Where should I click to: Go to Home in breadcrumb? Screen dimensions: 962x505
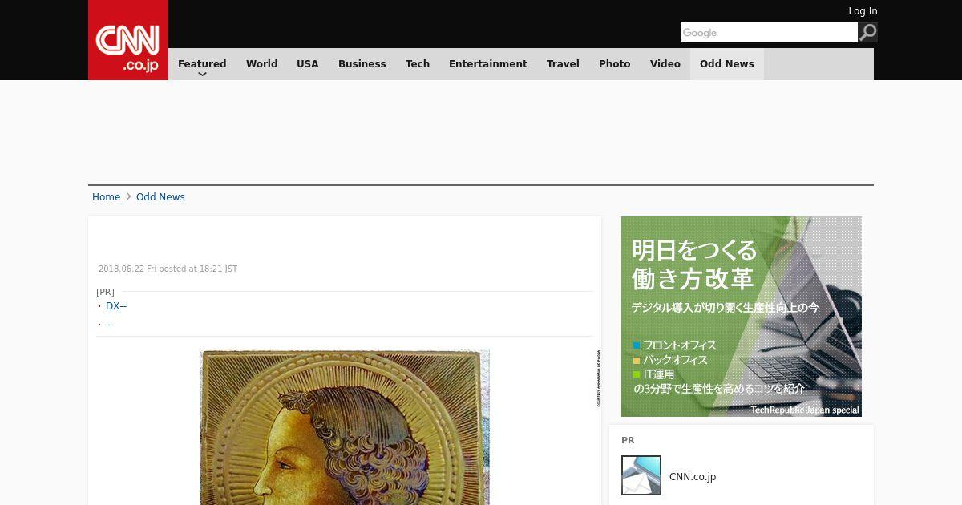tap(106, 197)
